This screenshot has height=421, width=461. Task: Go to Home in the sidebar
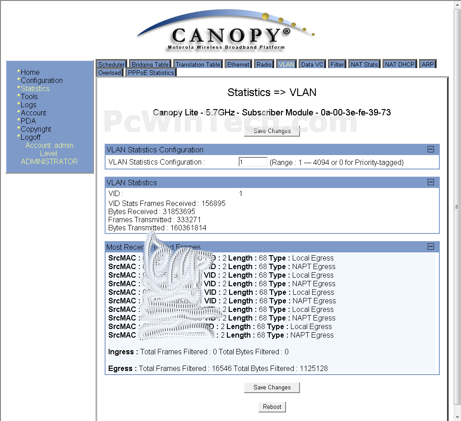tap(30, 72)
